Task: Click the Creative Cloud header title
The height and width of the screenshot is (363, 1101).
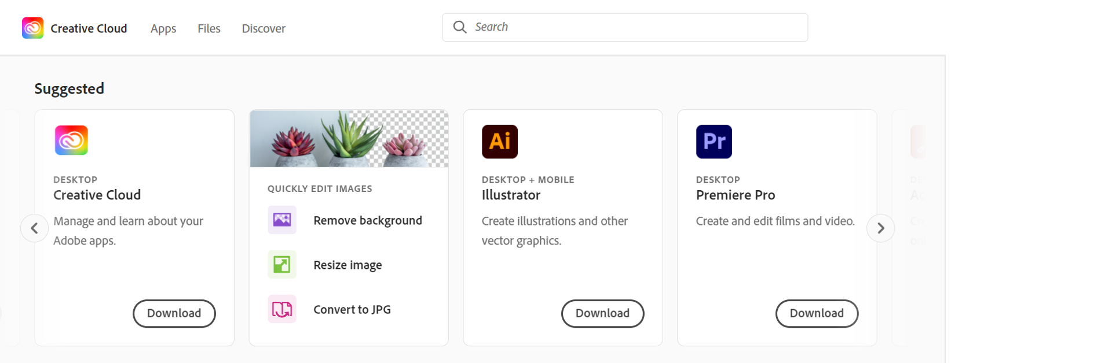Action: tap(89, 28)
